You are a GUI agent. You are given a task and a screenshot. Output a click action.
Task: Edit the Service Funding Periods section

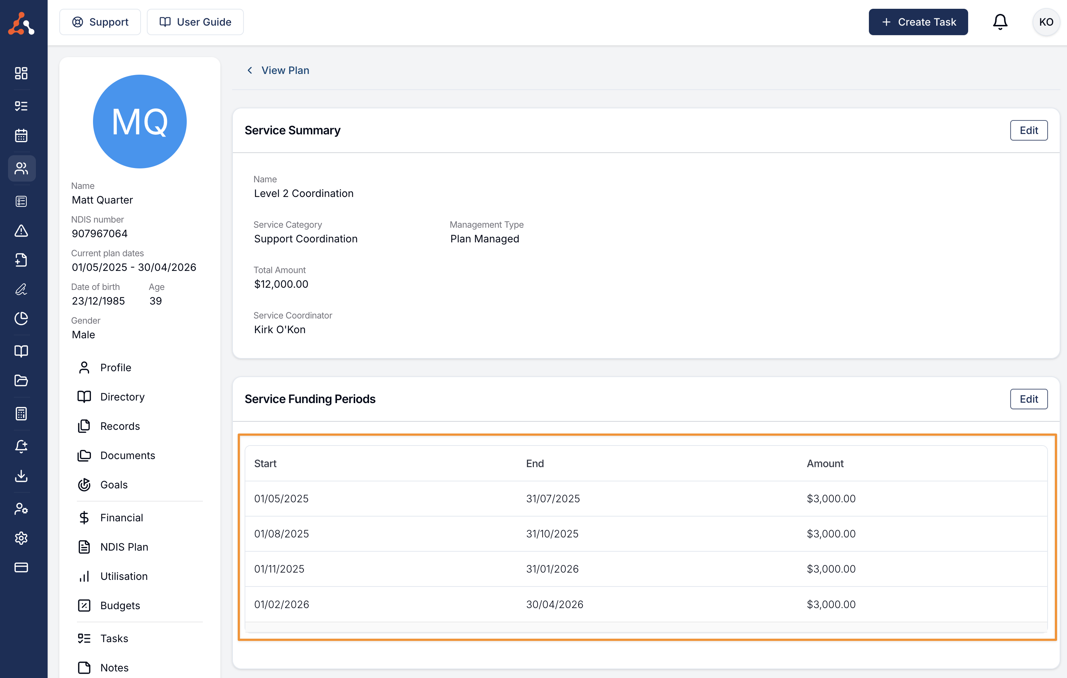(x=1029, y=399)
